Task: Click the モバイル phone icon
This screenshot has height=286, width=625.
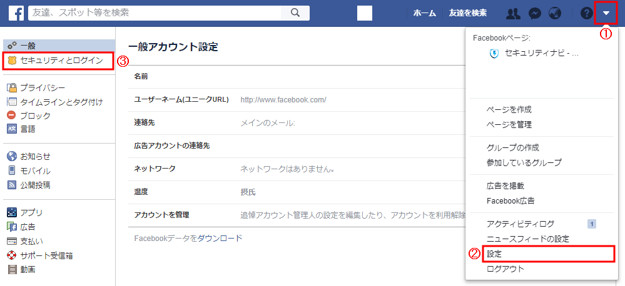Action: point(13,170)
